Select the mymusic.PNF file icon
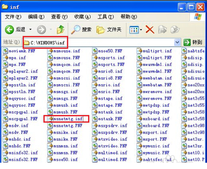 139,153
